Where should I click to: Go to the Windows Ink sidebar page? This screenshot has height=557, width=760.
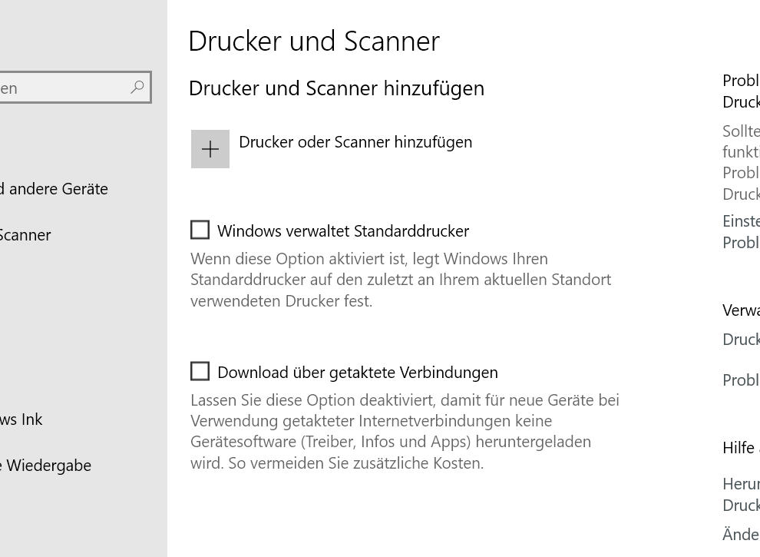click(x=21, y=419)
